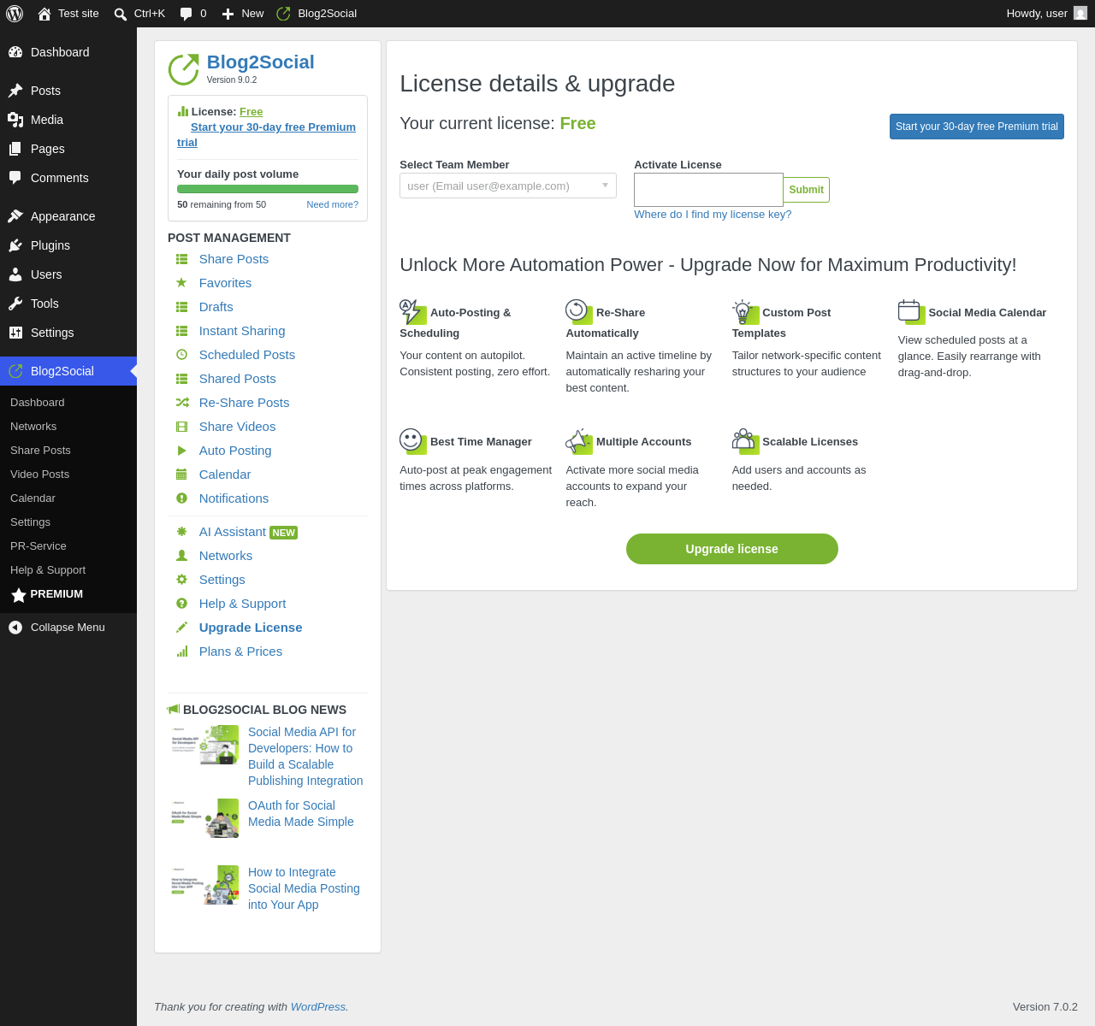Open the Test site home icon
Image resolution: width=1095 pixels, height=1026 pixels.
click(x=44, y=14)
